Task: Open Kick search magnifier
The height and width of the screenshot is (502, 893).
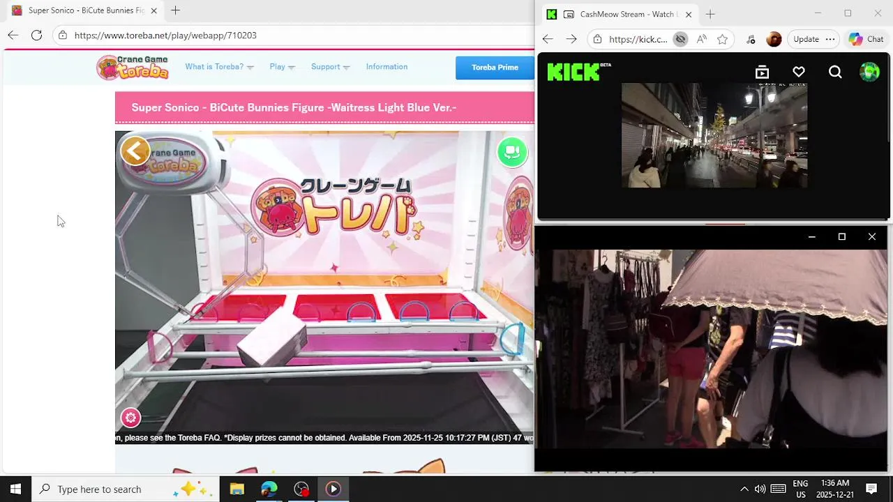Action: 835,72
